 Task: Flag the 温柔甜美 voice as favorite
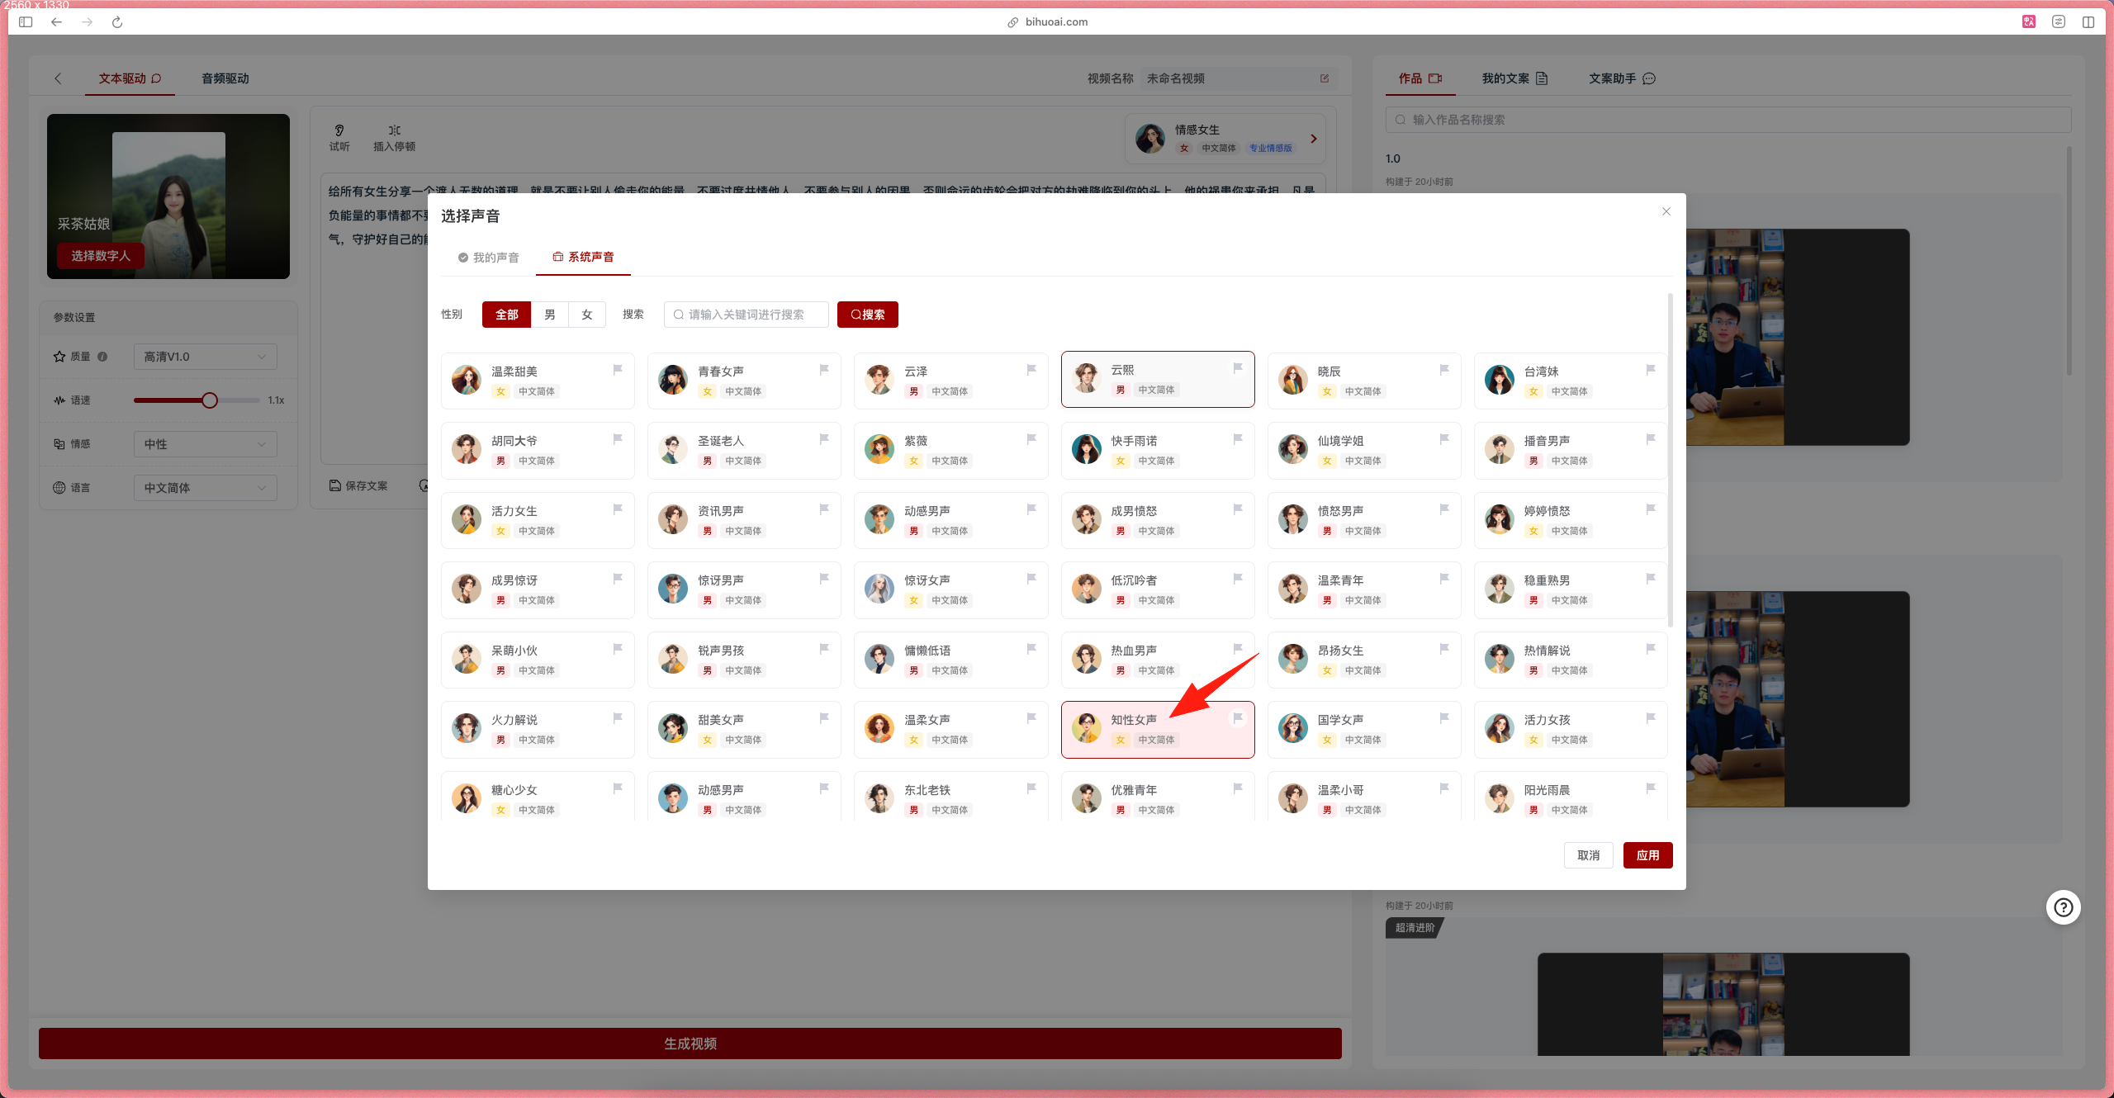pos(618,369)
